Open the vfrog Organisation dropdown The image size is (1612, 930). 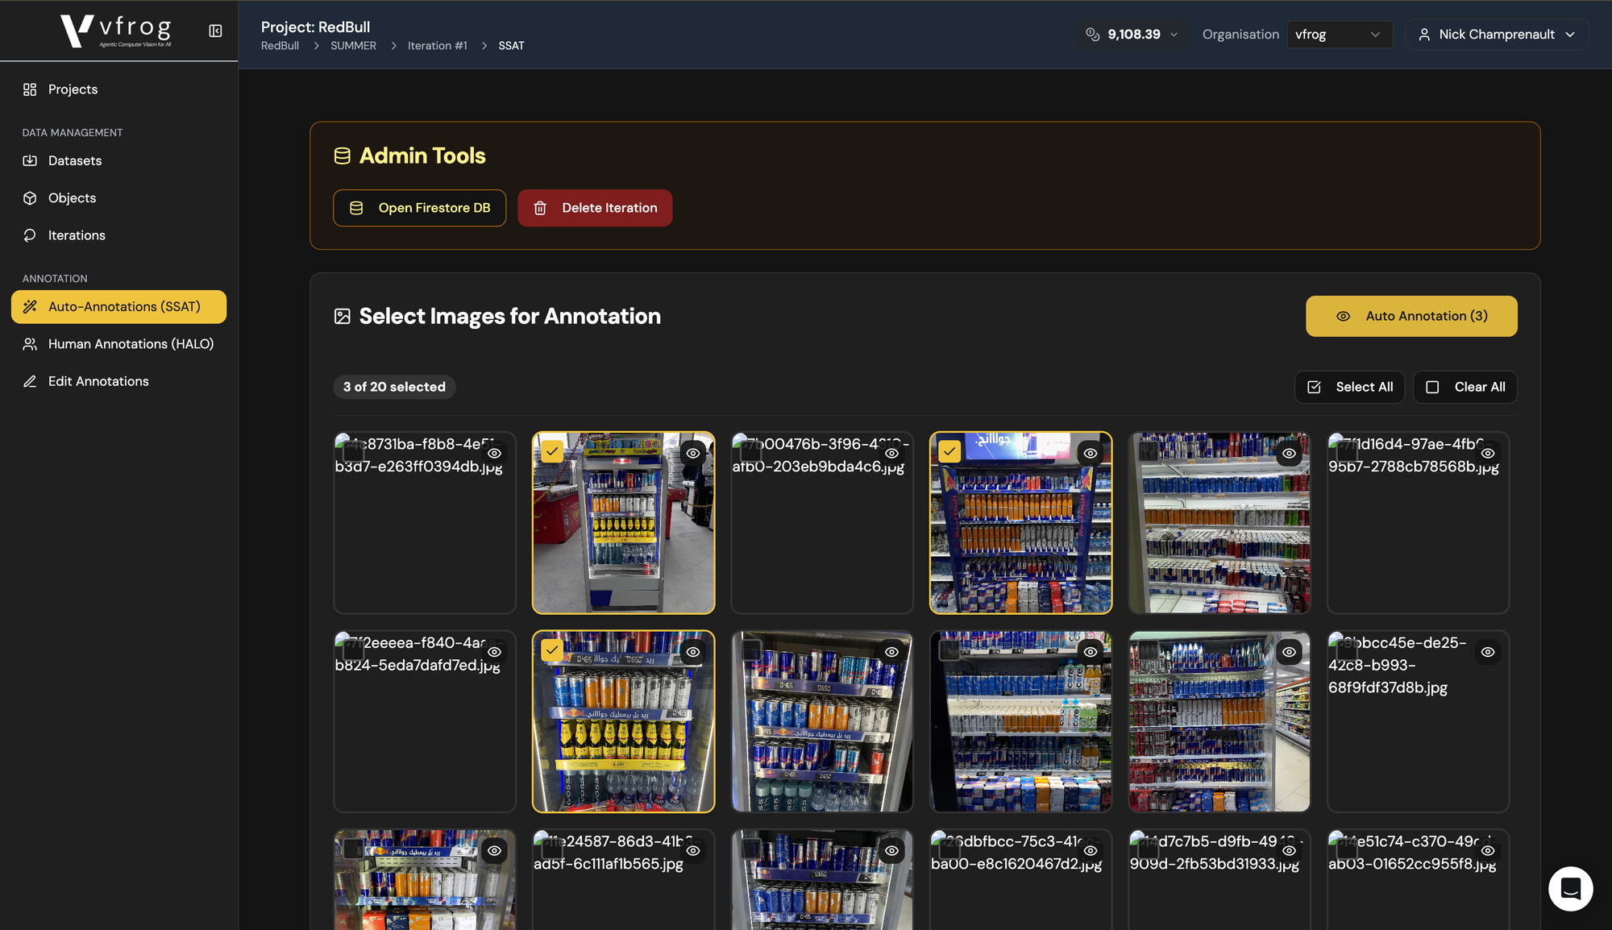click(1339, 35)
